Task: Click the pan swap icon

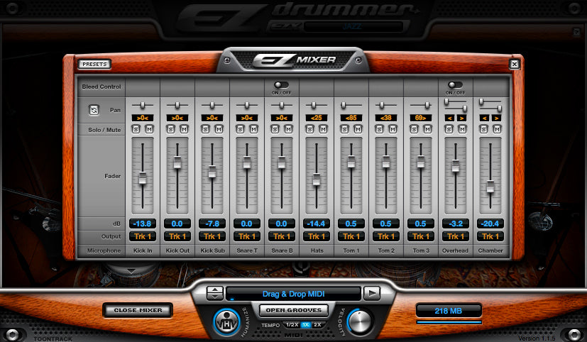Action: tap(93, 110)
